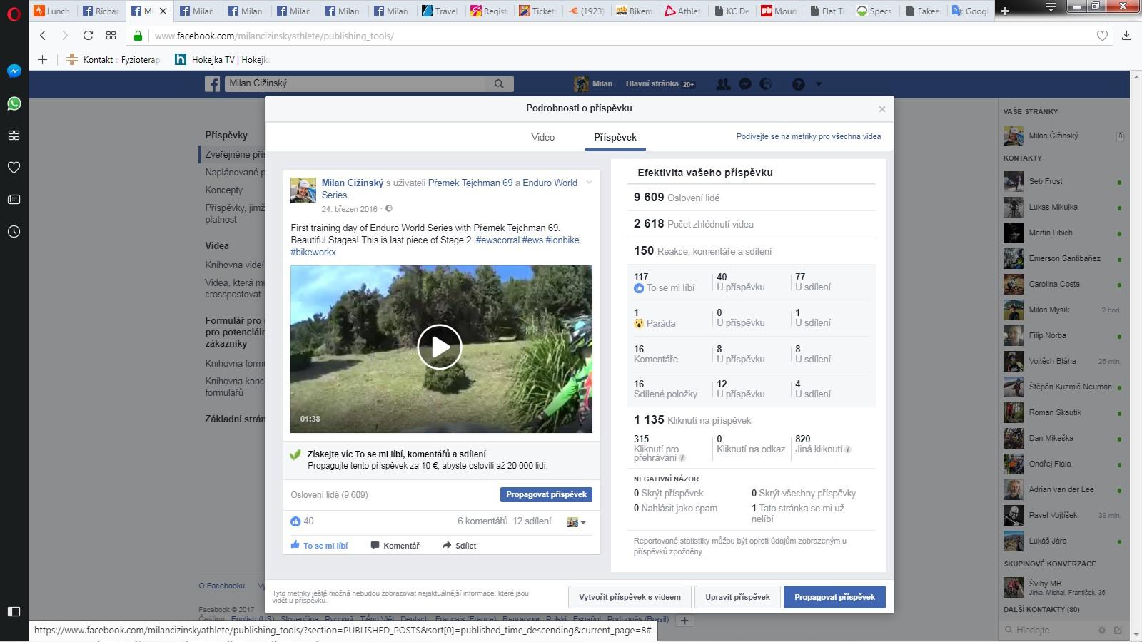Image resolution: width=1142 pixels, height=642 pixels.
Task: Open Hokejka TV bookmark
Action: coord(222,59)
